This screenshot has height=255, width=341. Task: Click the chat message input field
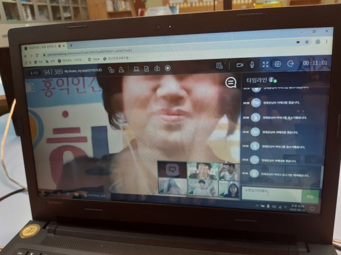(x=272, y=193)
